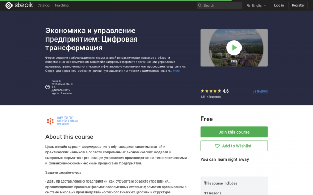Click 'This course includes' heading

[221, 183]
